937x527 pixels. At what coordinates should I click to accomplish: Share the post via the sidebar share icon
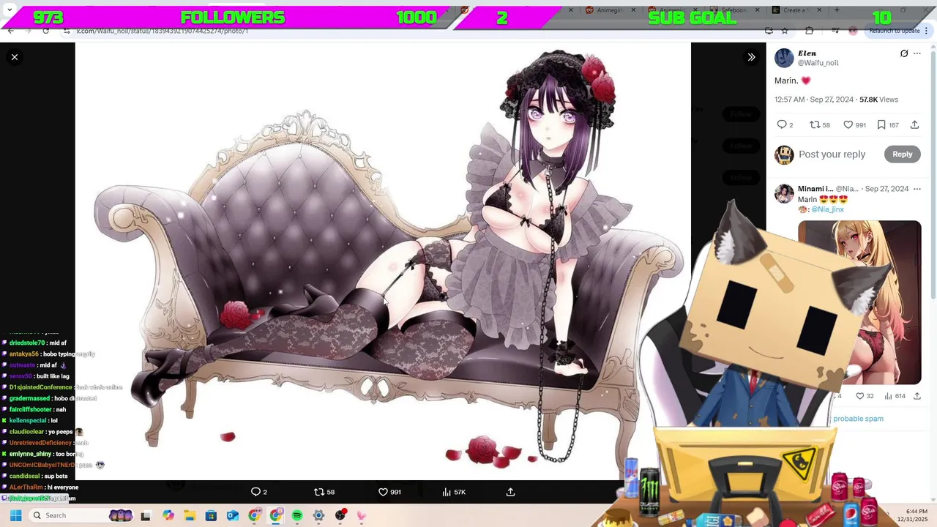coord(914,124)
